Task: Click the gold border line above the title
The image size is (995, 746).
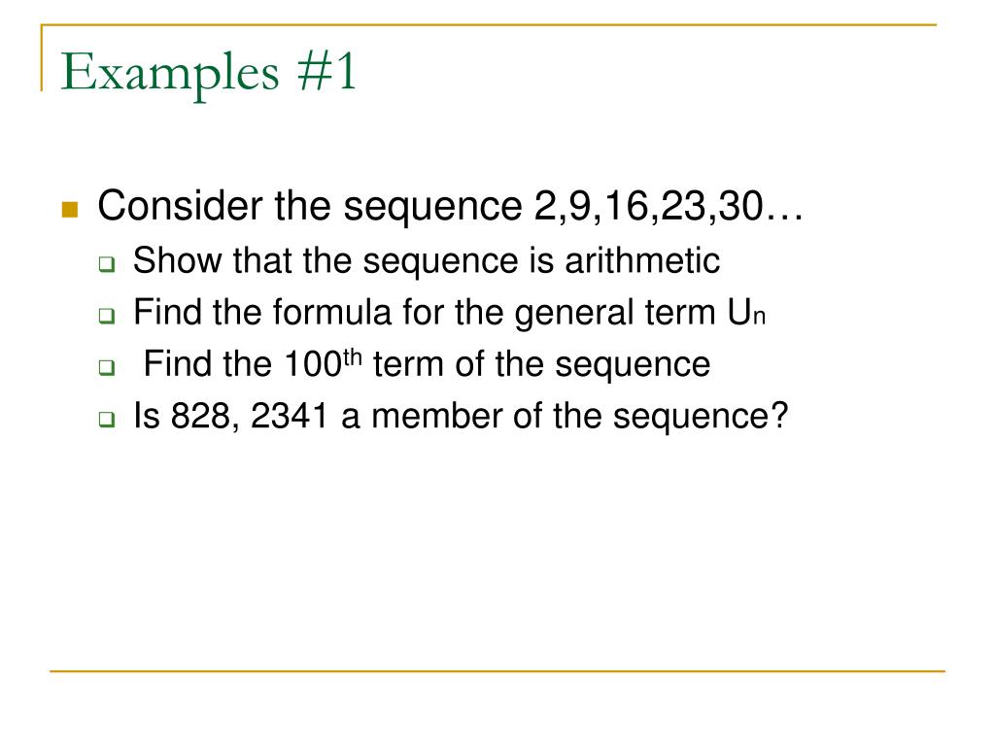Action: [x=489, y=25]
